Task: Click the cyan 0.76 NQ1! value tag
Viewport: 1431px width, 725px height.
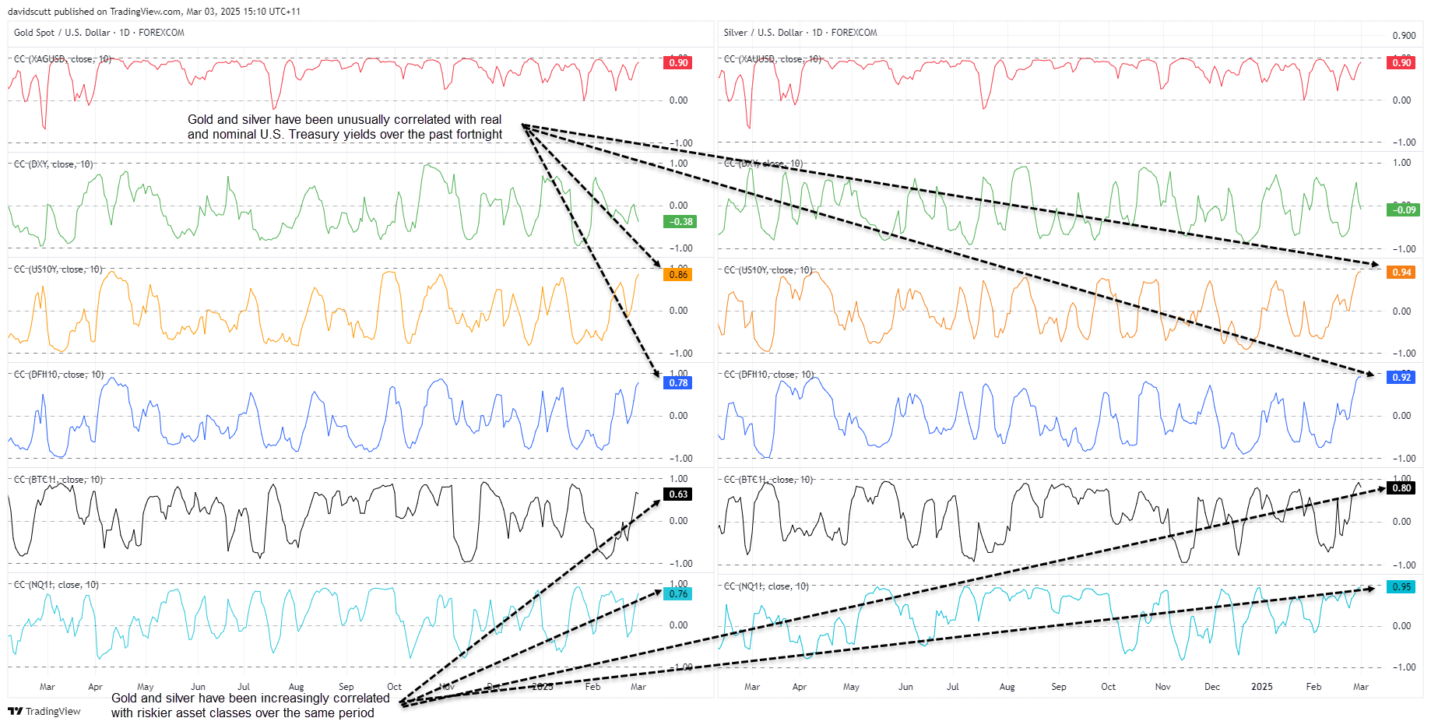Action: 678,594
